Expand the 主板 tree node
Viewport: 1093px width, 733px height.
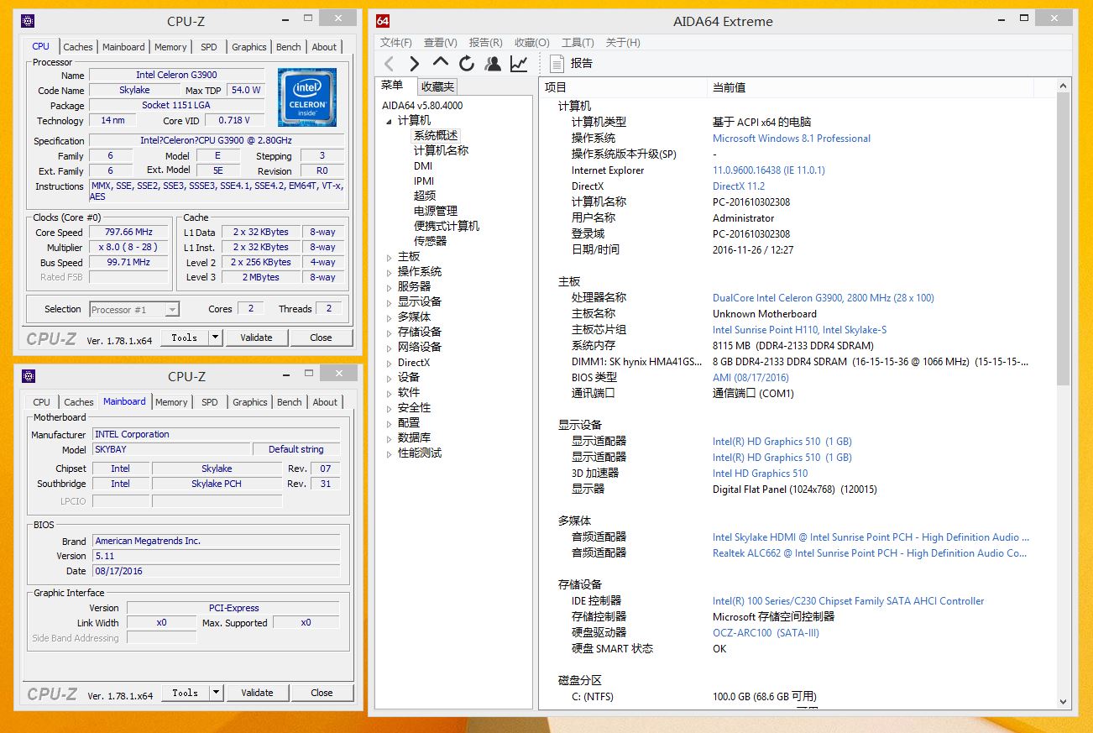(x=389, y=257)
